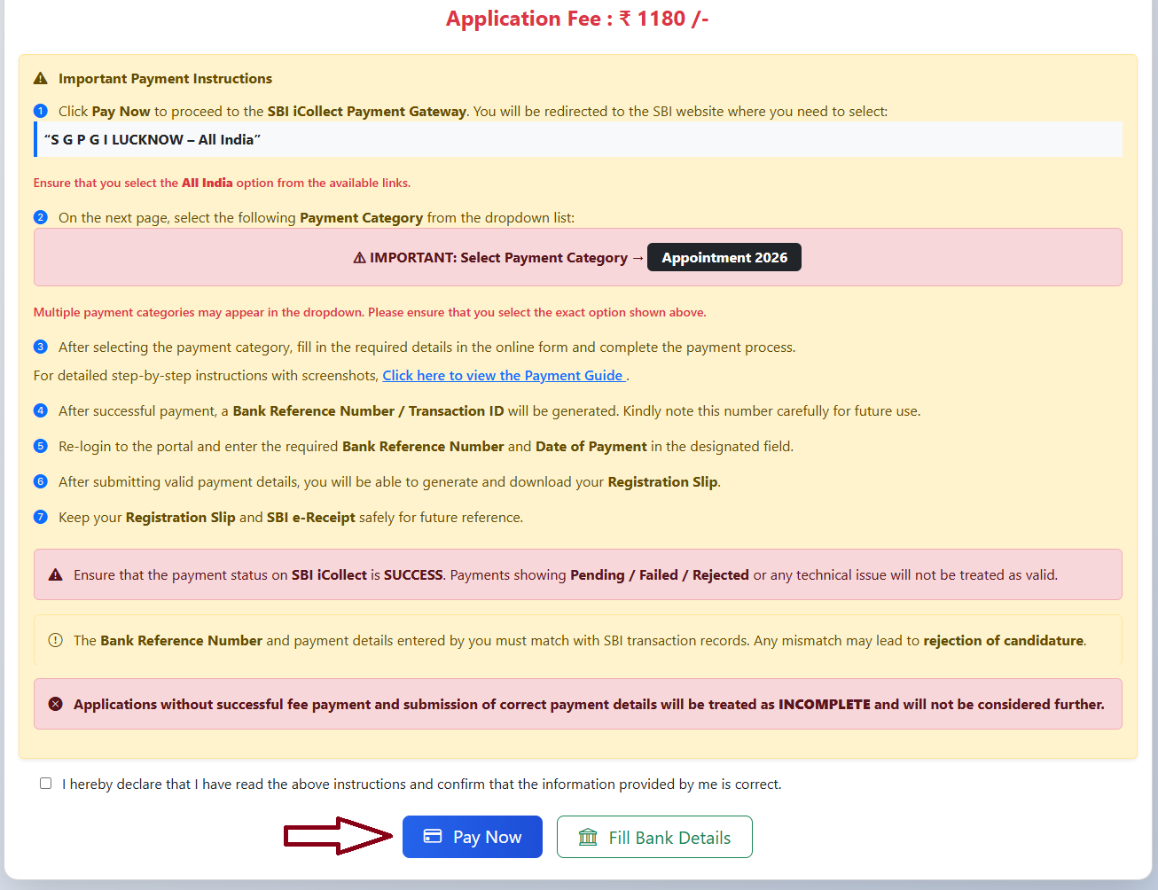1158x890 pixels.
Task: Click the warning icon in the SUCCESS payment alert
Action: [55, 574]
